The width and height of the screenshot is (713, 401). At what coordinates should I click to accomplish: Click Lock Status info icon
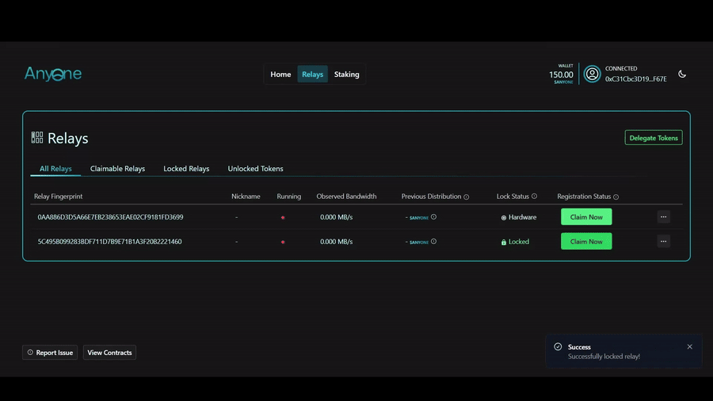click(534, 197)
